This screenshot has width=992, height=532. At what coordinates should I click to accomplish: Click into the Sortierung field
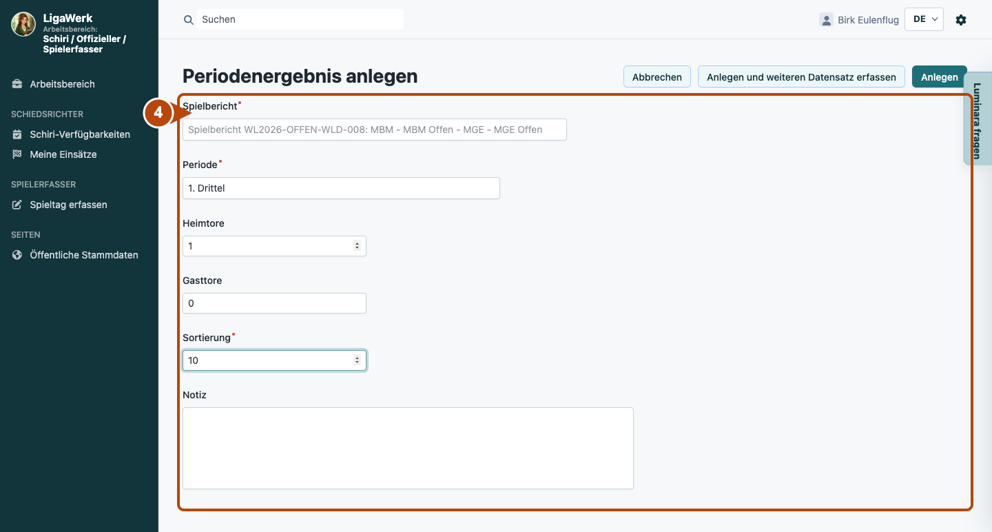point(274,360)
